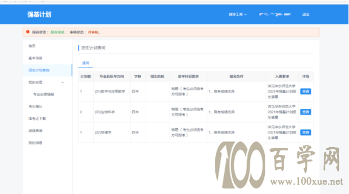
Task: Click the 强基计划 site title
Action: [39, 14]
